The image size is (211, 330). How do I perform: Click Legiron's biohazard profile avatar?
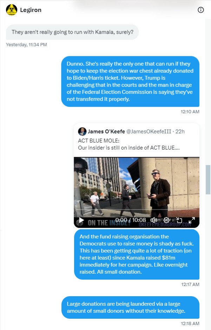coord(12,10)
